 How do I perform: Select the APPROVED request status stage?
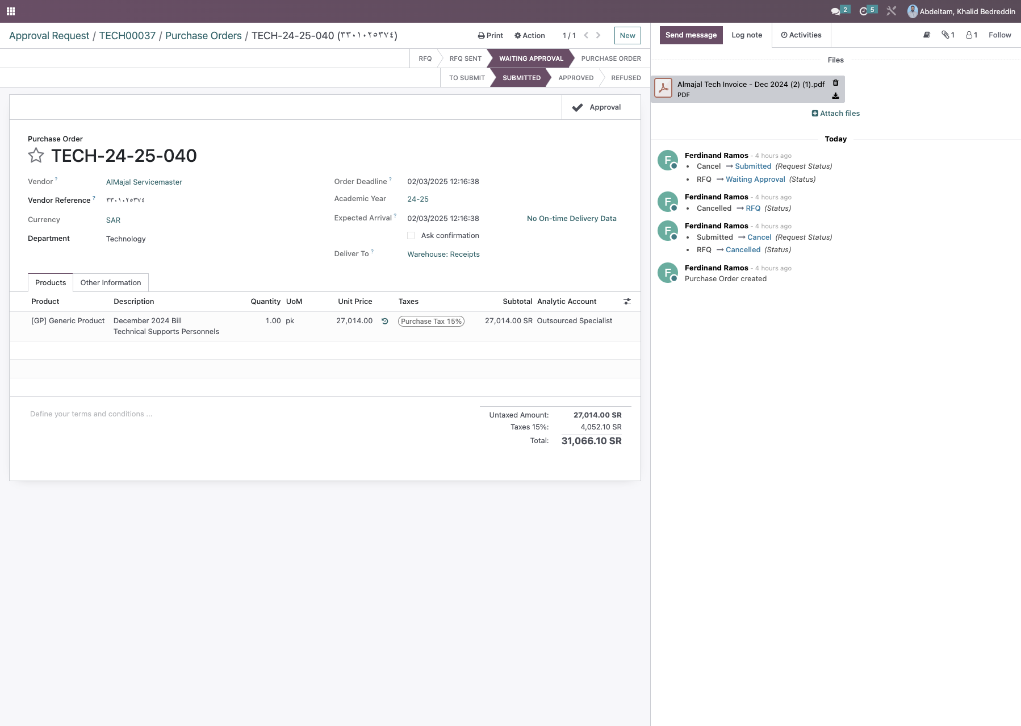(576, 78)
